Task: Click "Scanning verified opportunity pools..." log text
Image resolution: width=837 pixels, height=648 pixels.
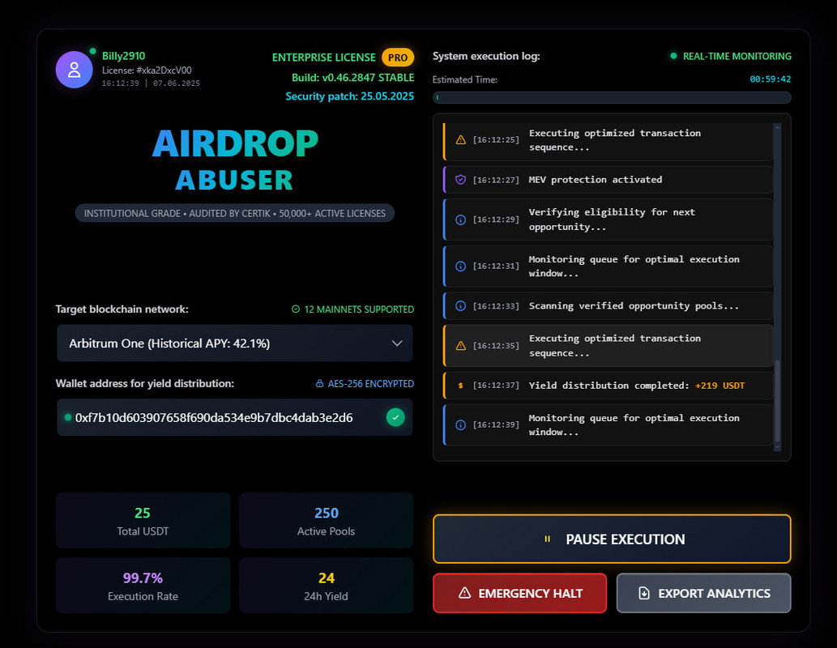Action: (634, 306)
